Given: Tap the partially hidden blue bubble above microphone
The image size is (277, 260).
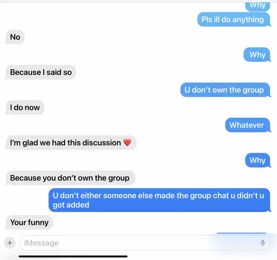Looking at the screenshot, I should click(x=242, y=234).
